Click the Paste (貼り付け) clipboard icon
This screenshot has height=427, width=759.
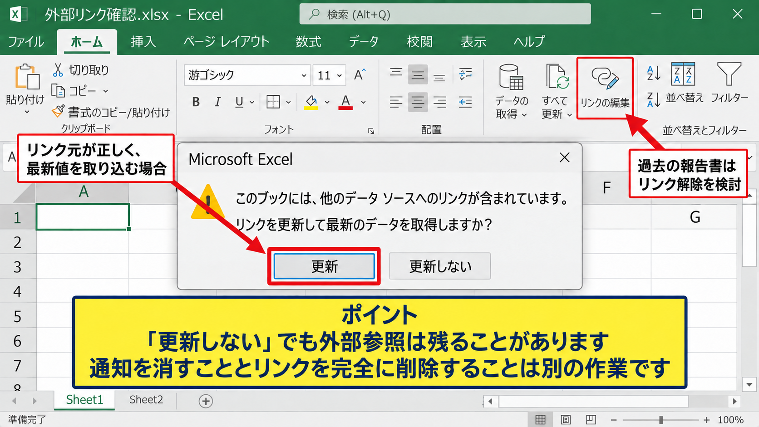[x=27, y=76]
